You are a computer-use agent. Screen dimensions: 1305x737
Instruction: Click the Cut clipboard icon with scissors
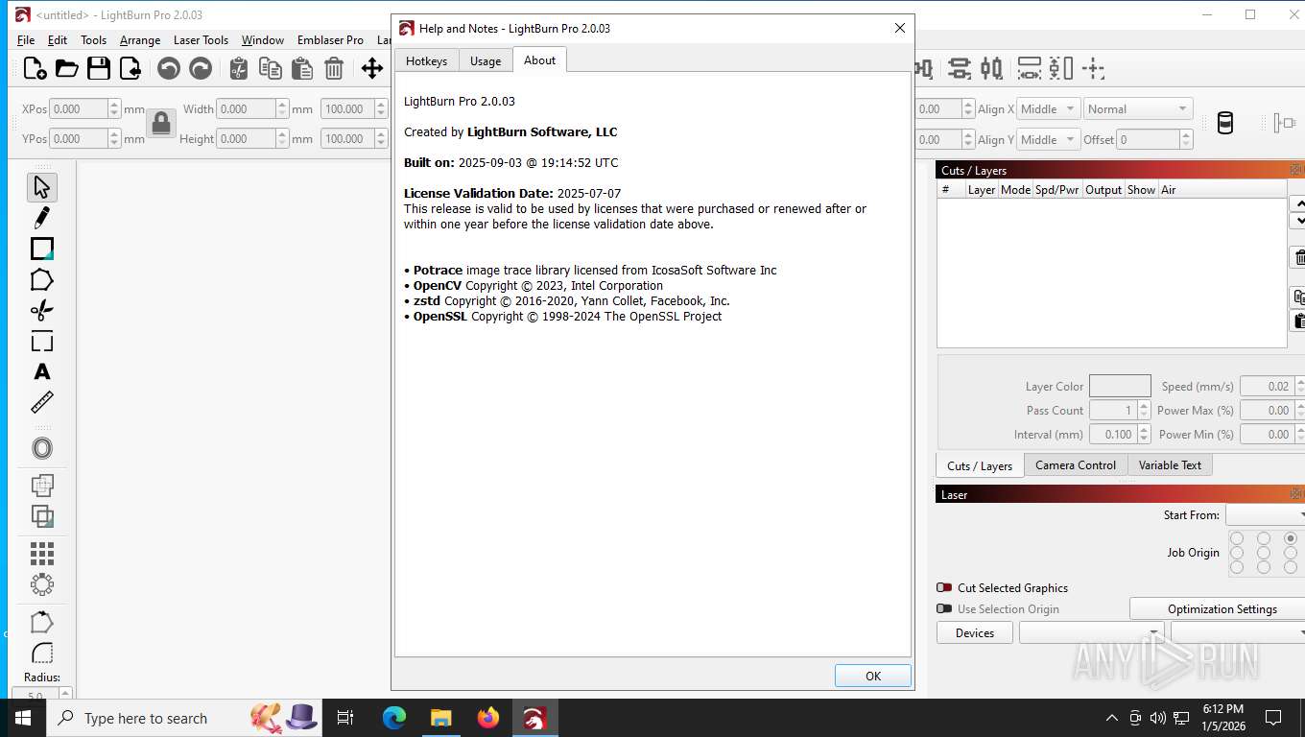click(239, 68)
